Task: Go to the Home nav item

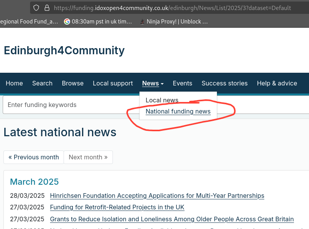Action: click(14, 83)
